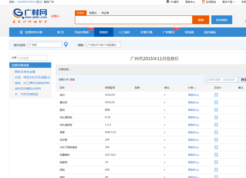
Task: Select 油品、化工原料及胶粘材料 category
Action: (x=32, y=83)
